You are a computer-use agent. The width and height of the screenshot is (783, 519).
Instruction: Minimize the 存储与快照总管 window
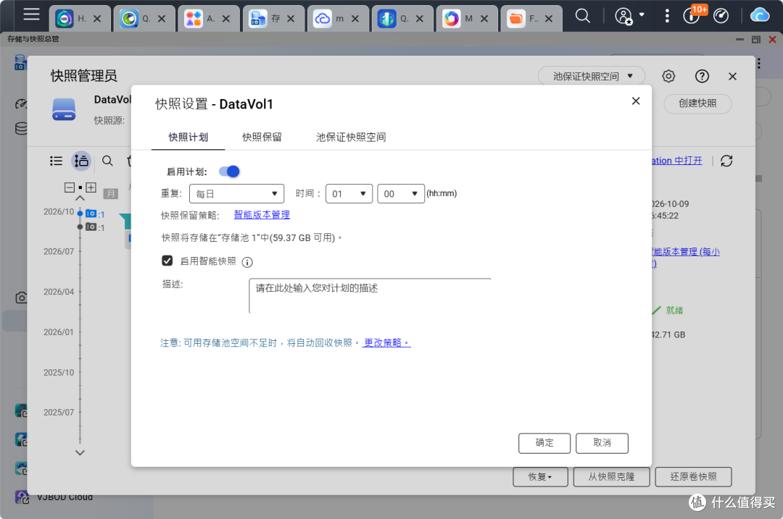coord(739,39)
